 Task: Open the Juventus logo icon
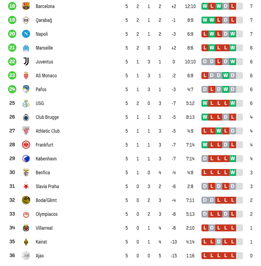click(26, 62)
